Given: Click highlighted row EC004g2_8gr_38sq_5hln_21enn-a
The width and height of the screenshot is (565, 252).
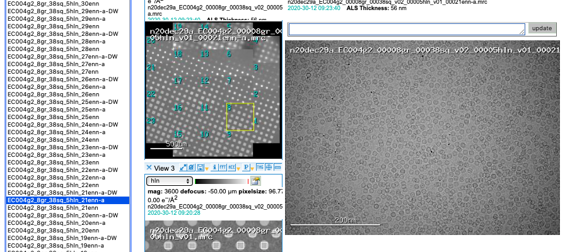Looking at the screenshot, I should (x=67, y=200).
